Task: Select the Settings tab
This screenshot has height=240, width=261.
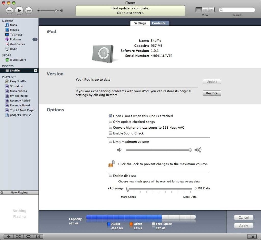Action: [140, 23]
